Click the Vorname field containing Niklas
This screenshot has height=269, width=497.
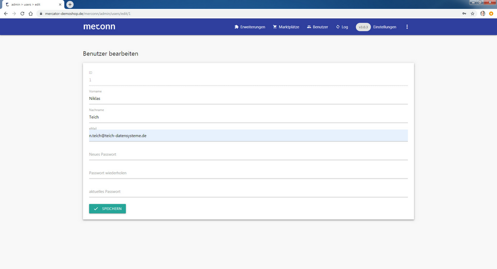point(248,98)
